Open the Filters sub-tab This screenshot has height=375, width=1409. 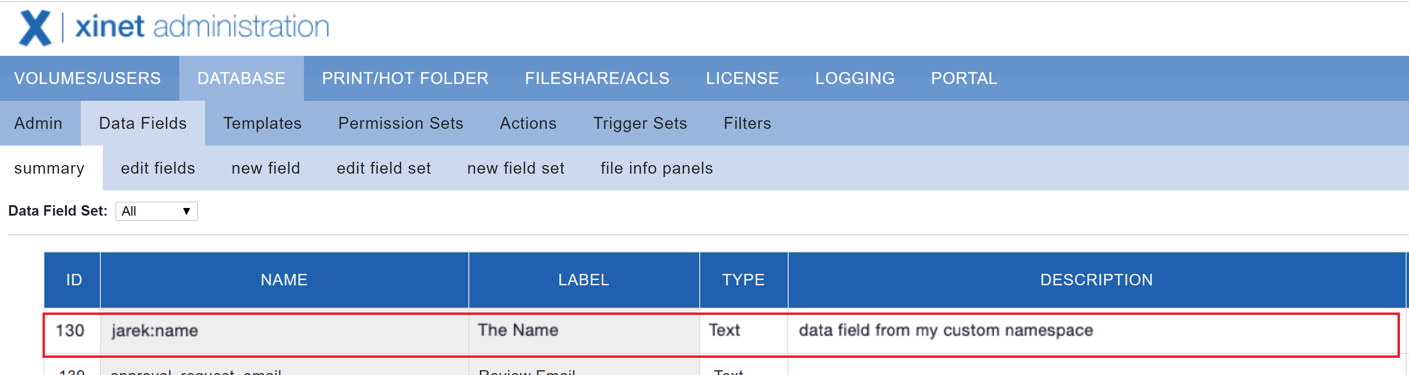pyautogui.click(x=747, y=124)
